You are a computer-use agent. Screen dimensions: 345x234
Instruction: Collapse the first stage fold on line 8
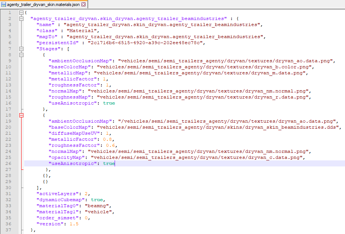[21, 55]
